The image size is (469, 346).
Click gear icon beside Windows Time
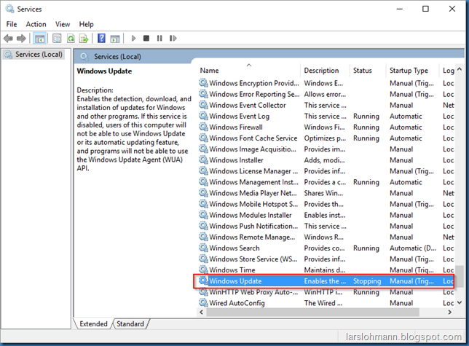pos(203,270)
